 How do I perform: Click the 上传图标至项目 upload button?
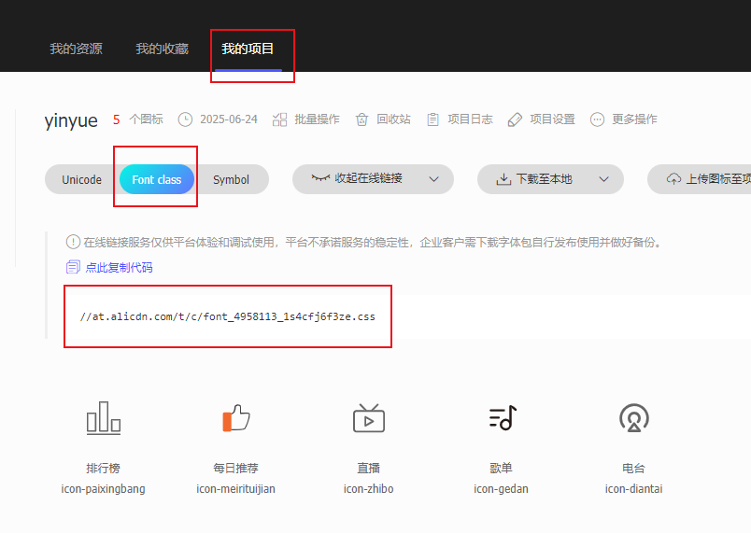pyautogui.click(x=700, y=179)
